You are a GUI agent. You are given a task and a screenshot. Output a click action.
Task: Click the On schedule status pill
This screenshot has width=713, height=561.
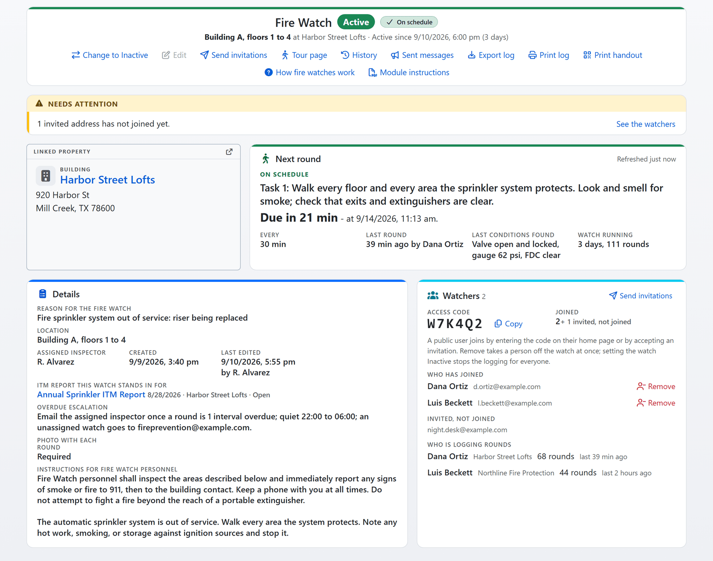(409, 22)
